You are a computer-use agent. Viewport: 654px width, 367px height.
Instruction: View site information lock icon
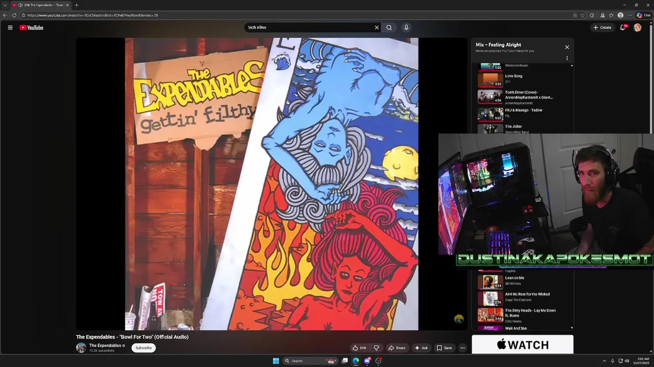coord(24,15)
